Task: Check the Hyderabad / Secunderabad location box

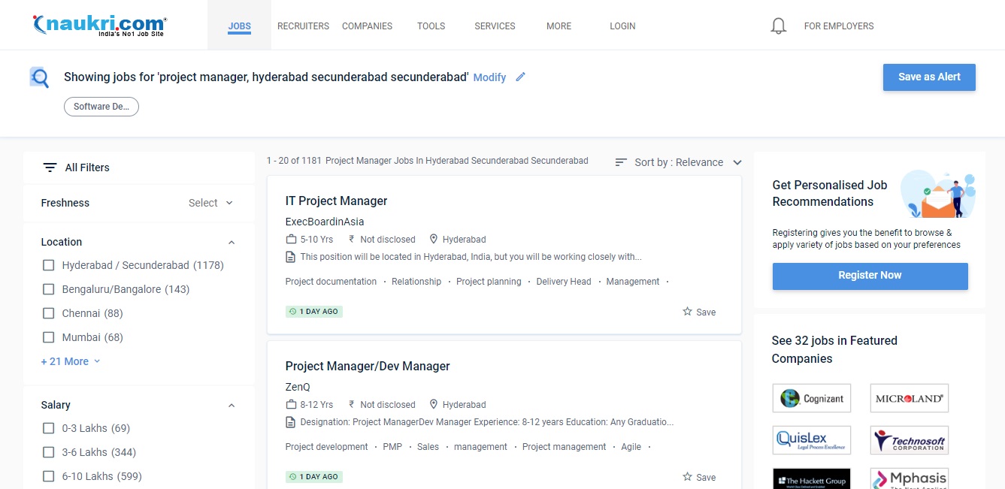Action: coord(49,265)
